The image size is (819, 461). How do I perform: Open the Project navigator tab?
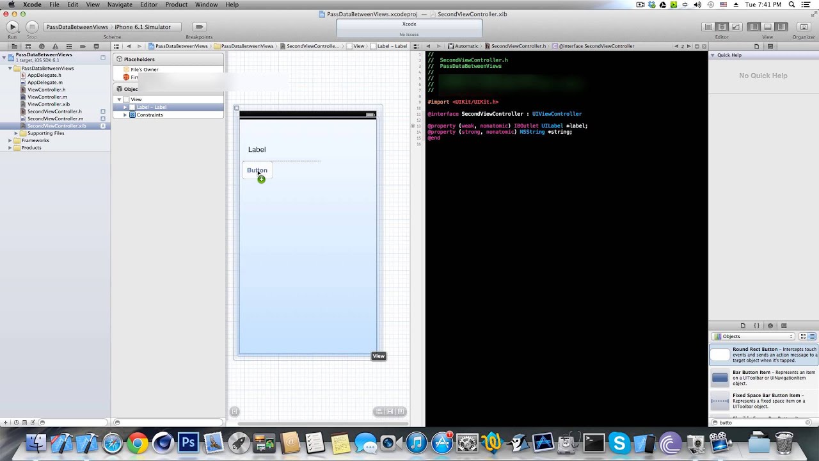14,46
